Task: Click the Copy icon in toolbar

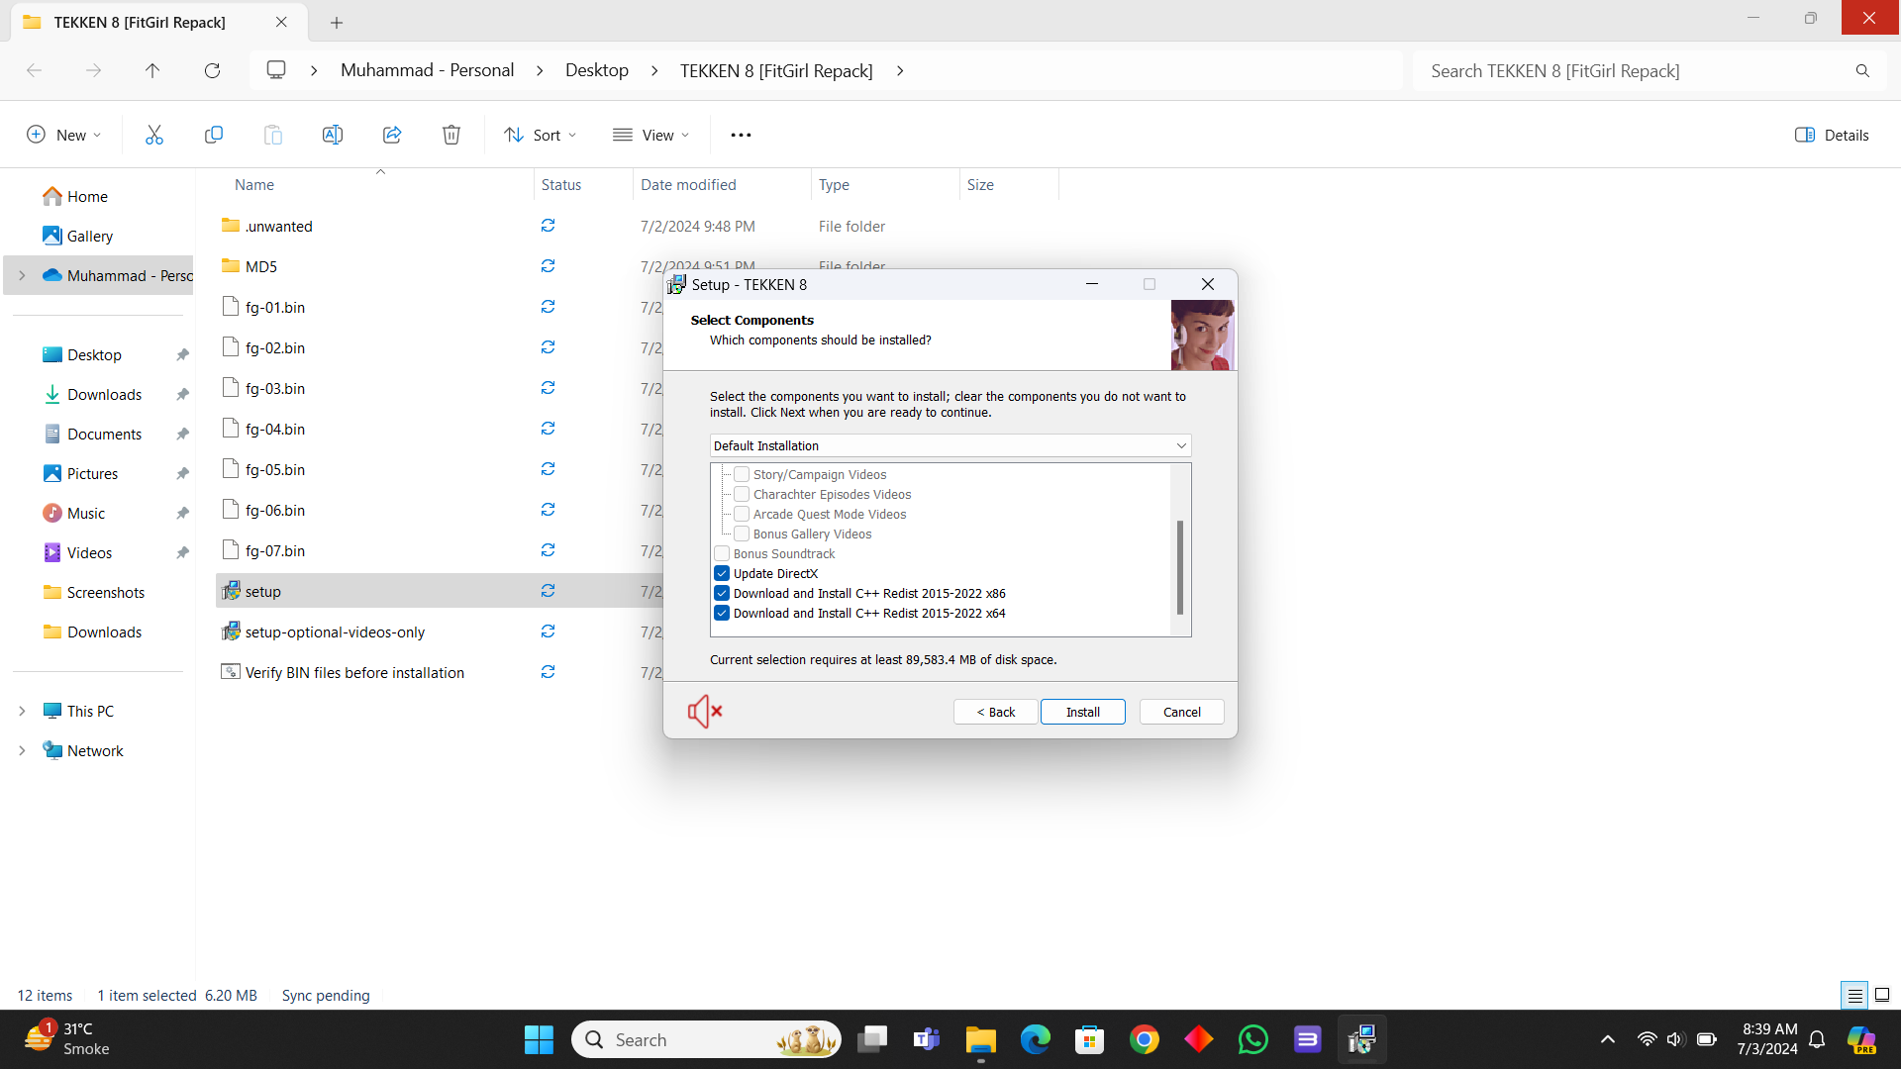Action: [x=214, y=135]
